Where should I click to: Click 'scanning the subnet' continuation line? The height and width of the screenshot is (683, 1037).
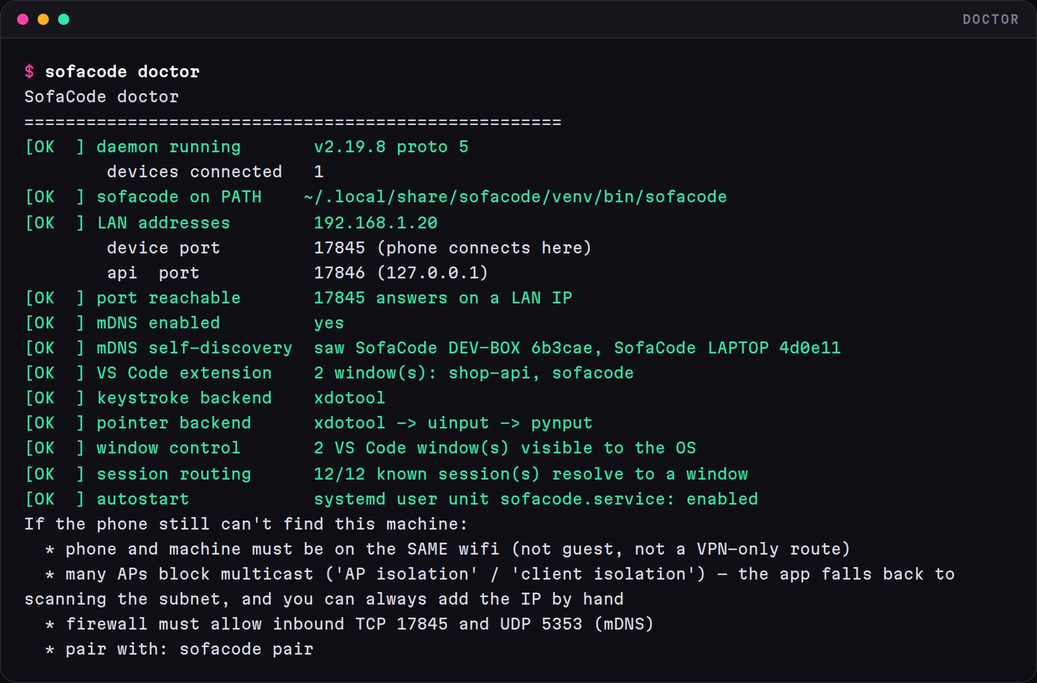324,599
